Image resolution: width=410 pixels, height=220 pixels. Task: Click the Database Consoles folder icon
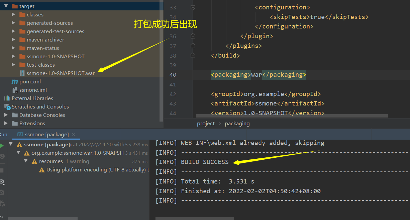pyautogui.click(x=15, y=115)
